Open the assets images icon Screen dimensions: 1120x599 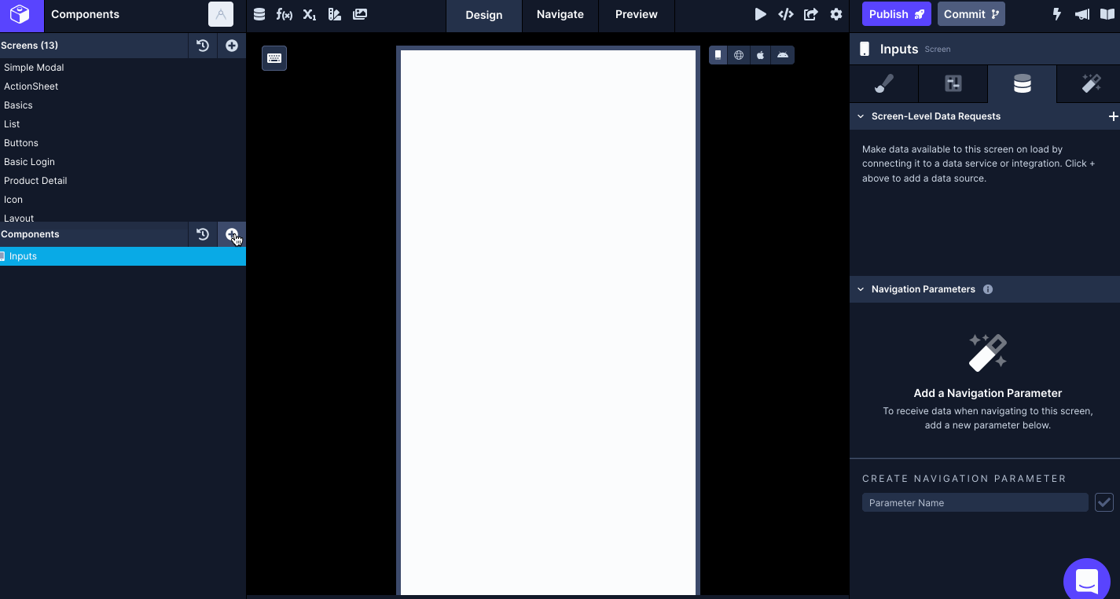(x=360, y=14)
